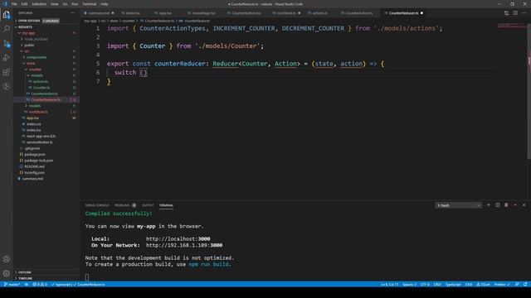This screenshot has width=531, height=298.
Task: Click the Prettier status bar item
Action: click(502, 285)
